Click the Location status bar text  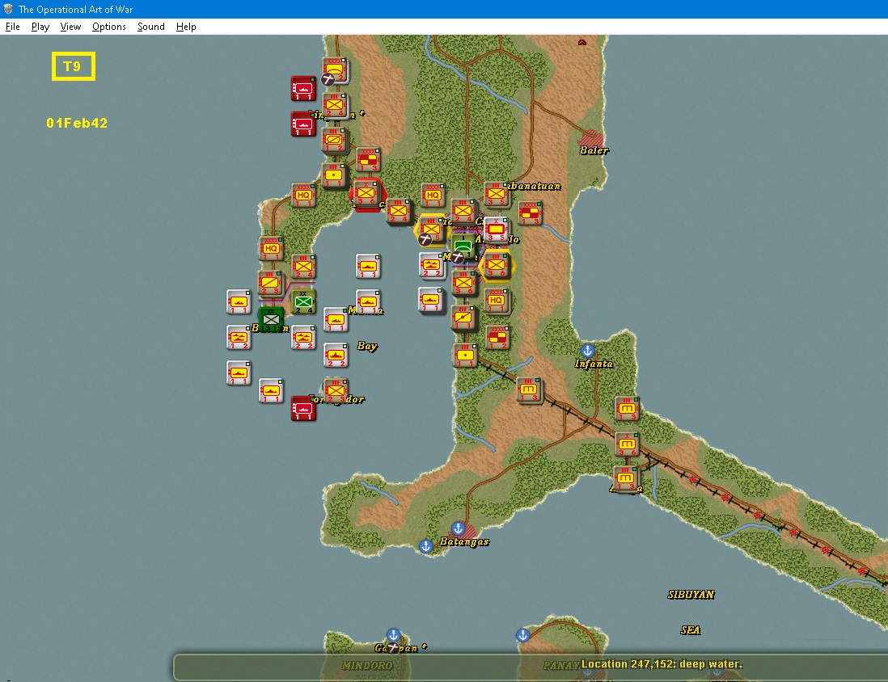point(662,664)
